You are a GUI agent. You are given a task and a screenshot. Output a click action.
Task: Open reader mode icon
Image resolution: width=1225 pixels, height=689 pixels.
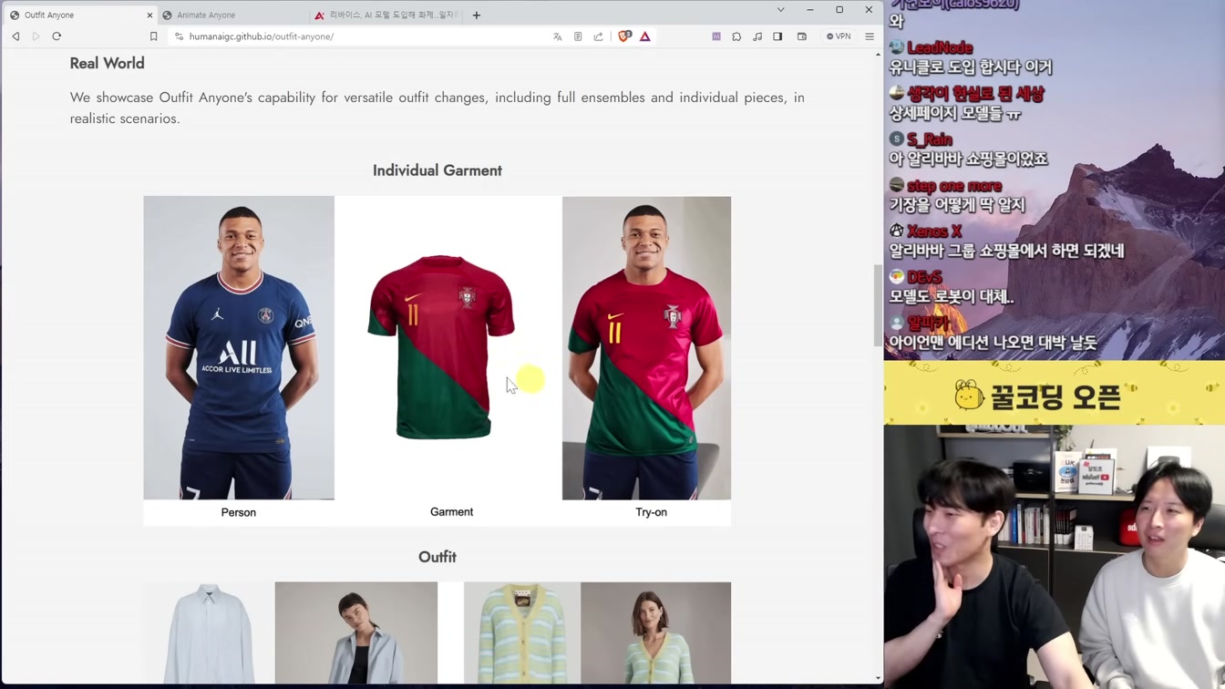(x=578, y=36)
